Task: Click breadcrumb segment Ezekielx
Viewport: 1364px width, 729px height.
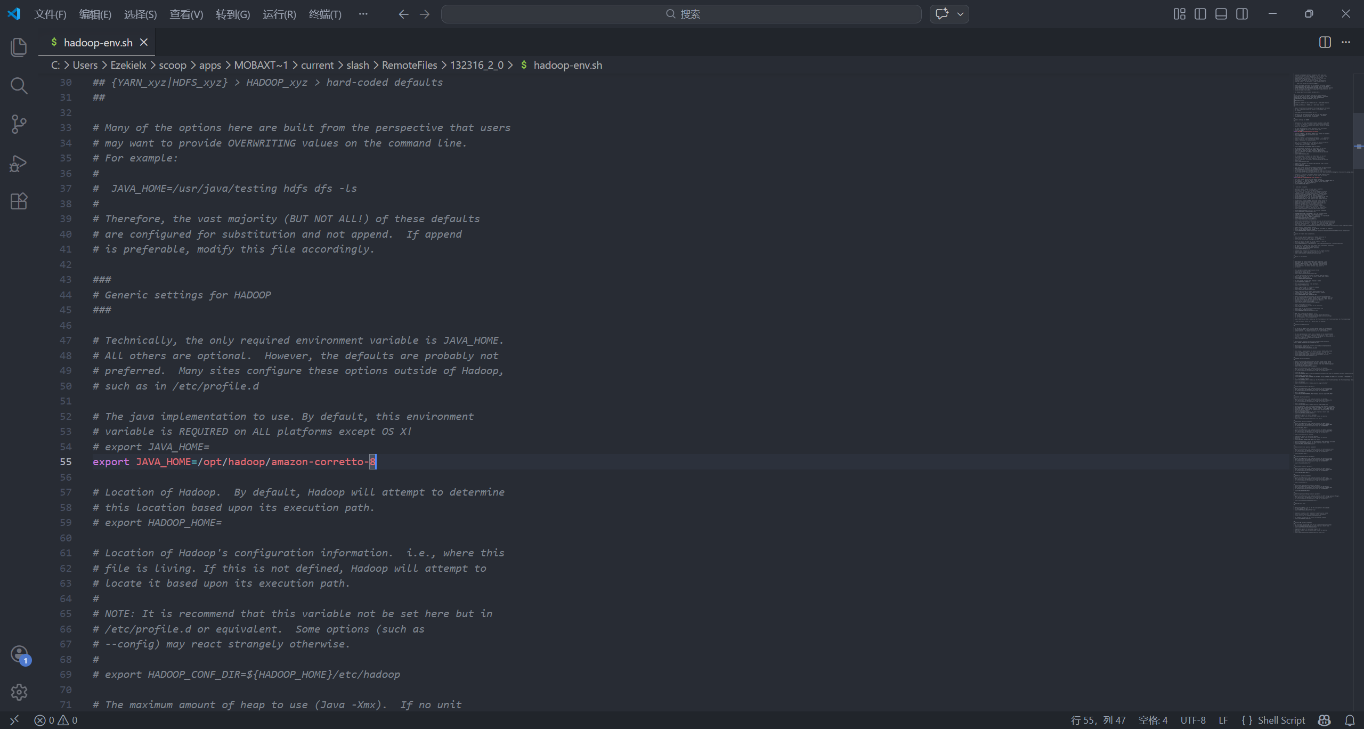Action: (x=128, y=65)
